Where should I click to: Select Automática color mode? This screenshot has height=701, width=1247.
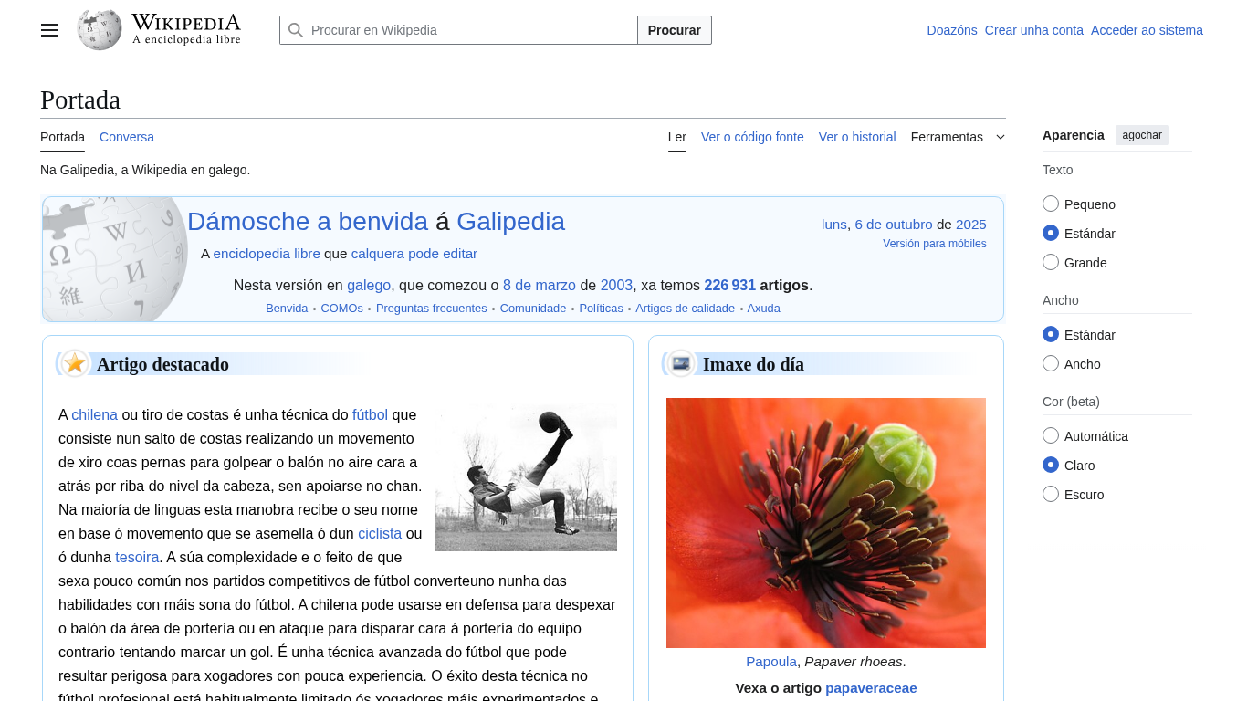(x=1051, y=435)
